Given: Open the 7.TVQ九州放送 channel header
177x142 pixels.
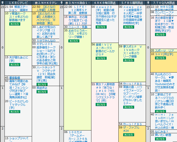Looking at the screenshot, I should (x=164, y=3).
